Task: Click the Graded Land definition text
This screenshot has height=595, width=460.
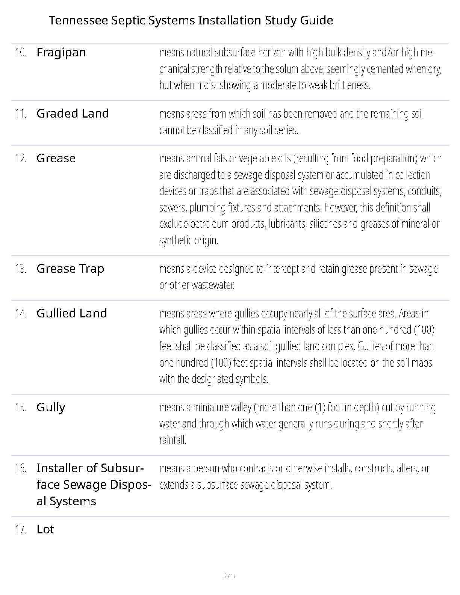Action: coord(291,122)
